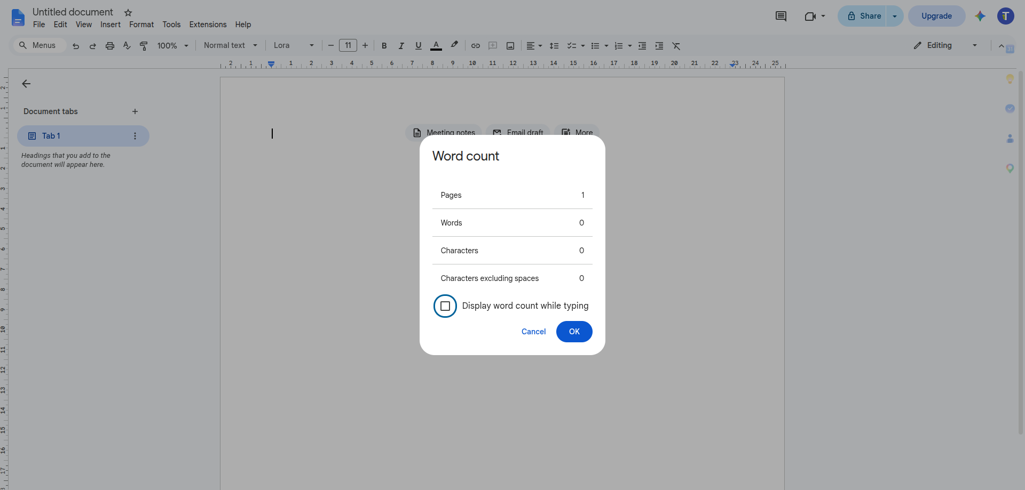1025x490 pixels.
Task: Open the Editing mode dropdown
Action: [x=945, y=46]
